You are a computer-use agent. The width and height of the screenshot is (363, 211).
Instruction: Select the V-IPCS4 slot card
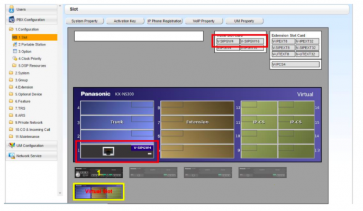tap(295, 64)
